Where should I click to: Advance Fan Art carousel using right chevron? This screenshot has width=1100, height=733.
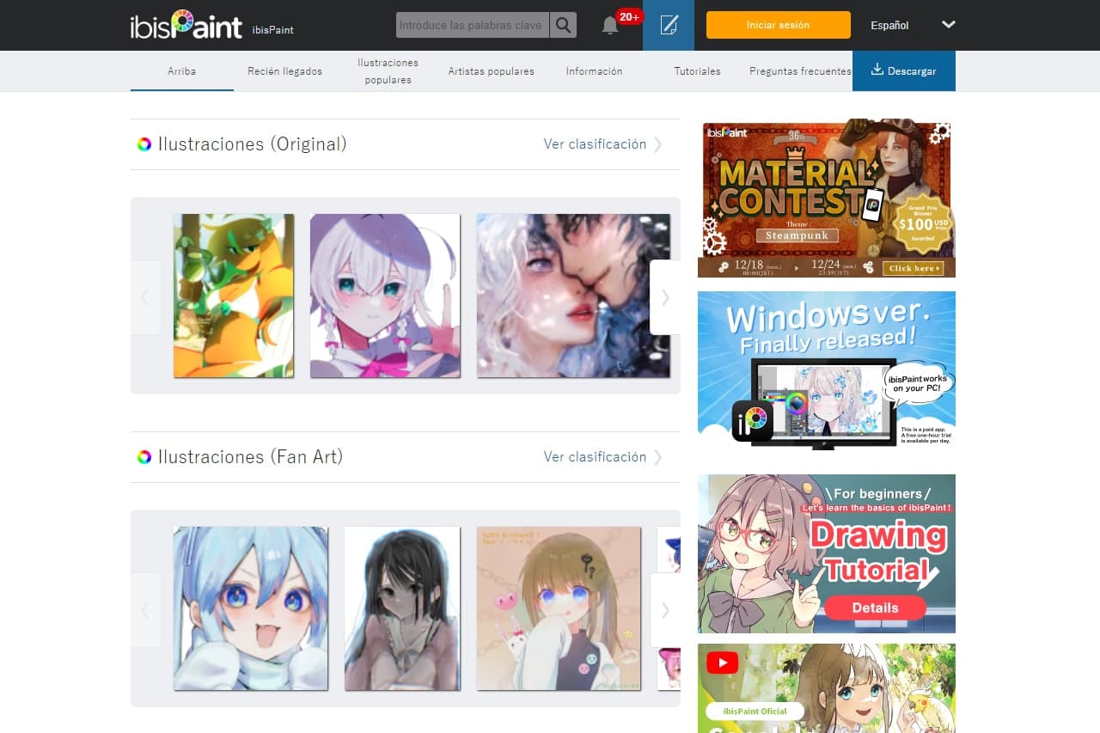[x=664, y=610]
